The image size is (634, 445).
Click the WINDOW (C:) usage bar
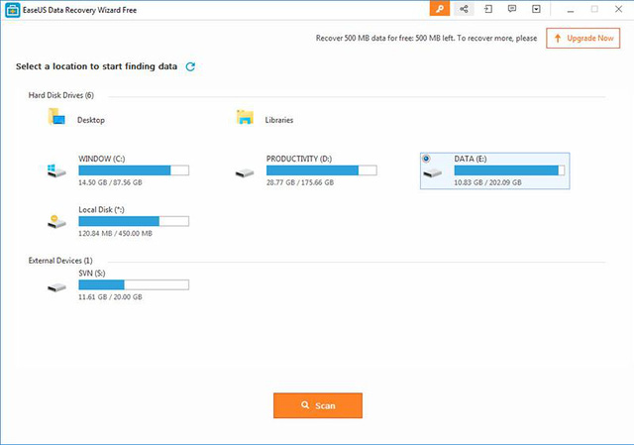pos(134,170)
